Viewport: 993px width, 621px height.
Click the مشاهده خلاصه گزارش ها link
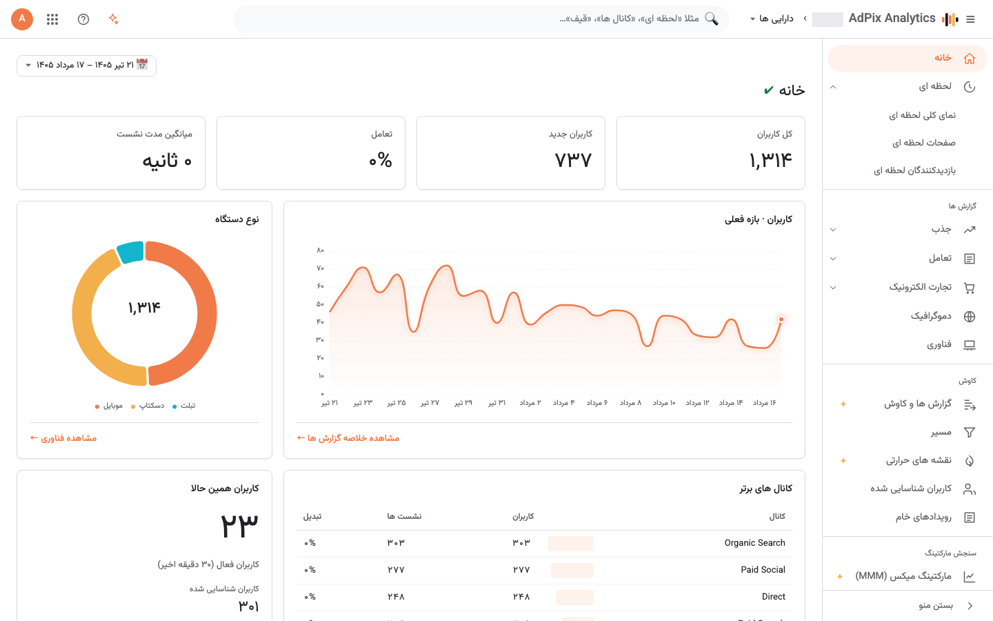[x=348, y=438]
